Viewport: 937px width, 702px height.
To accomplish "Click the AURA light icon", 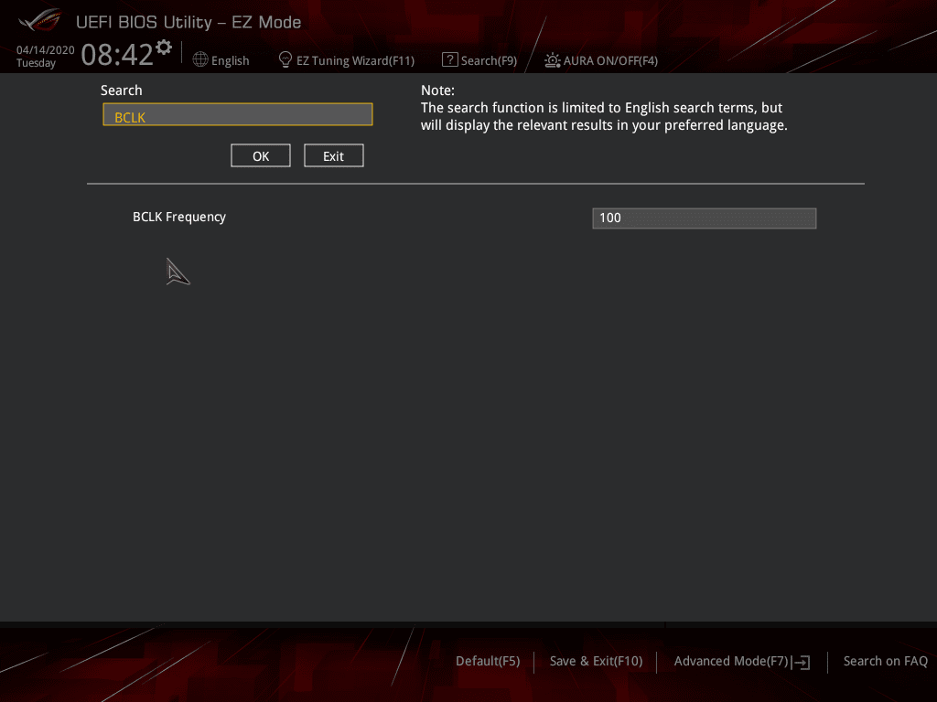I will (552, 60).
